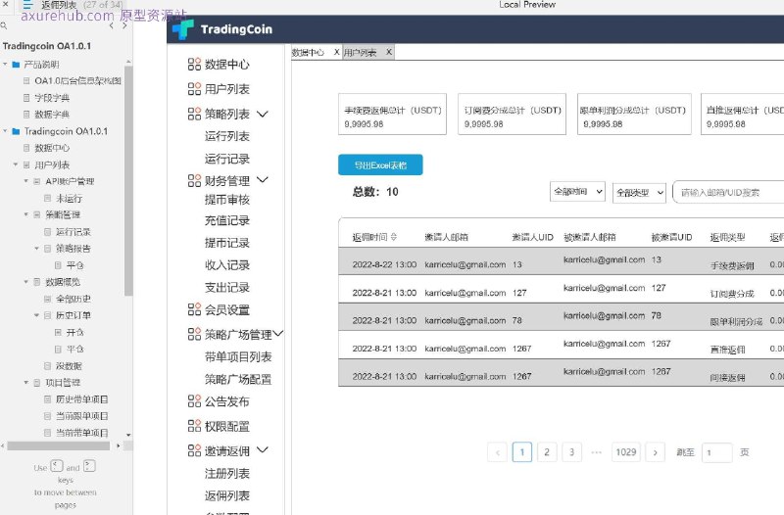
Task: Open 运行列表 submenu item
Action: tap(227, 136)
